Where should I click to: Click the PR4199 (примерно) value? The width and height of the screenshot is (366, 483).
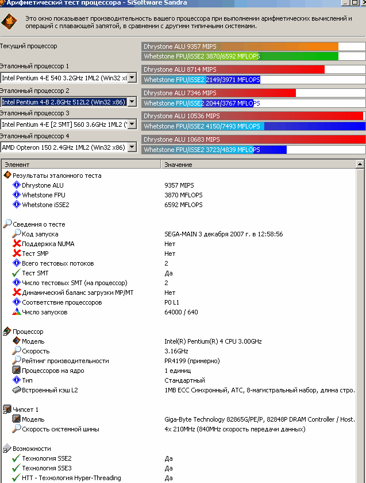point(192,361)
